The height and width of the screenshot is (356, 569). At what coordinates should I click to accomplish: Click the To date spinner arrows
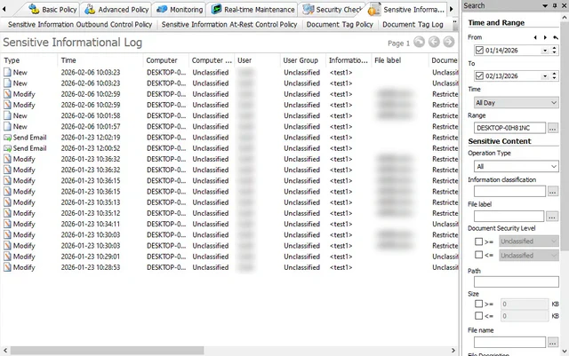coord(554,76)
